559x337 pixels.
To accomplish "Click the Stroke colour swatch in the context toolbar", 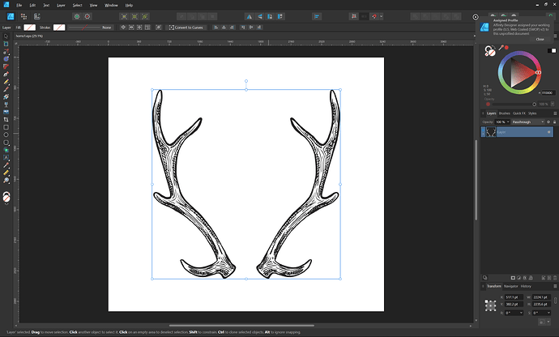I will 59,28.
